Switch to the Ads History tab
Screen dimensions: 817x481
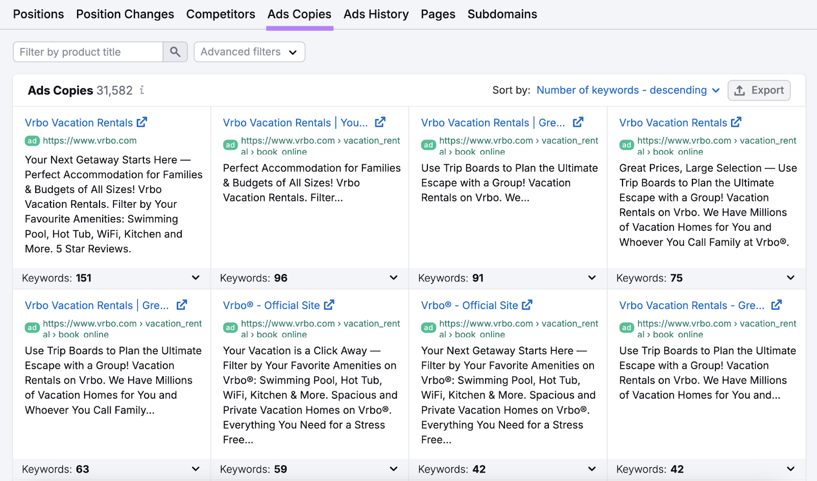click(x=376, y=14)
